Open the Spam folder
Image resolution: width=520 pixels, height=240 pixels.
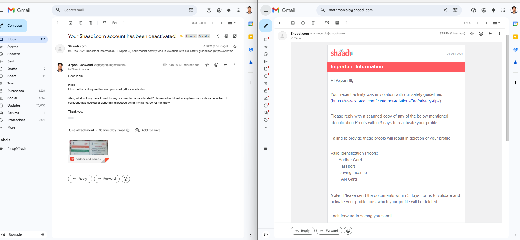tap(12, 76)
